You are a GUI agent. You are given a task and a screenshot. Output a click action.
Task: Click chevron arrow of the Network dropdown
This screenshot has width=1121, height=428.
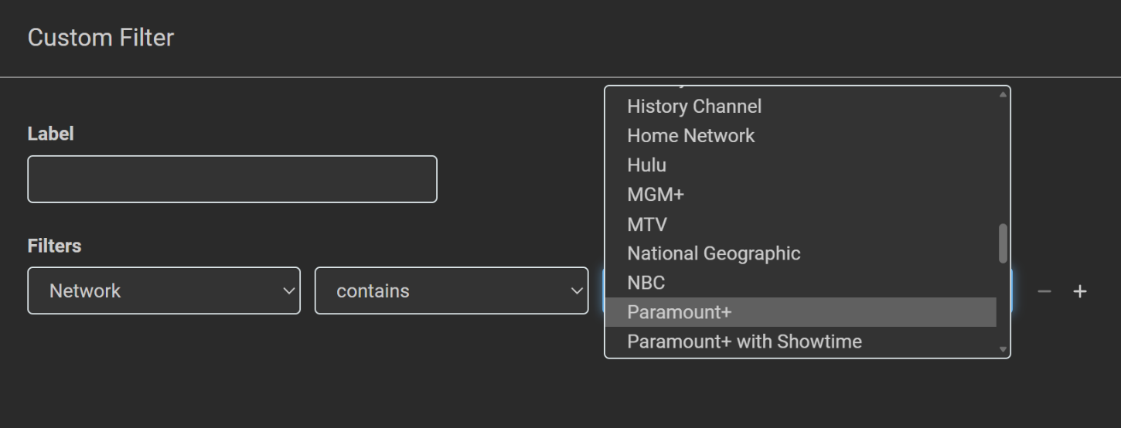point(288,291)
